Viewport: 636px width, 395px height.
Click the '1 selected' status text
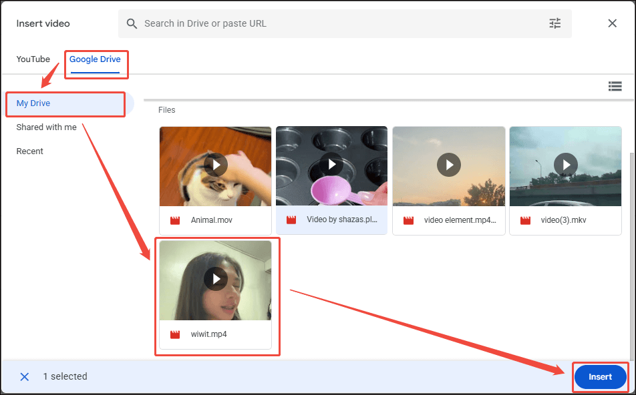tap(65, 377)
